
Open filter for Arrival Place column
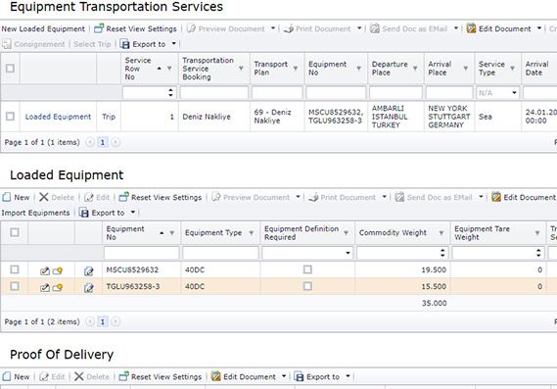click(465, 69)
